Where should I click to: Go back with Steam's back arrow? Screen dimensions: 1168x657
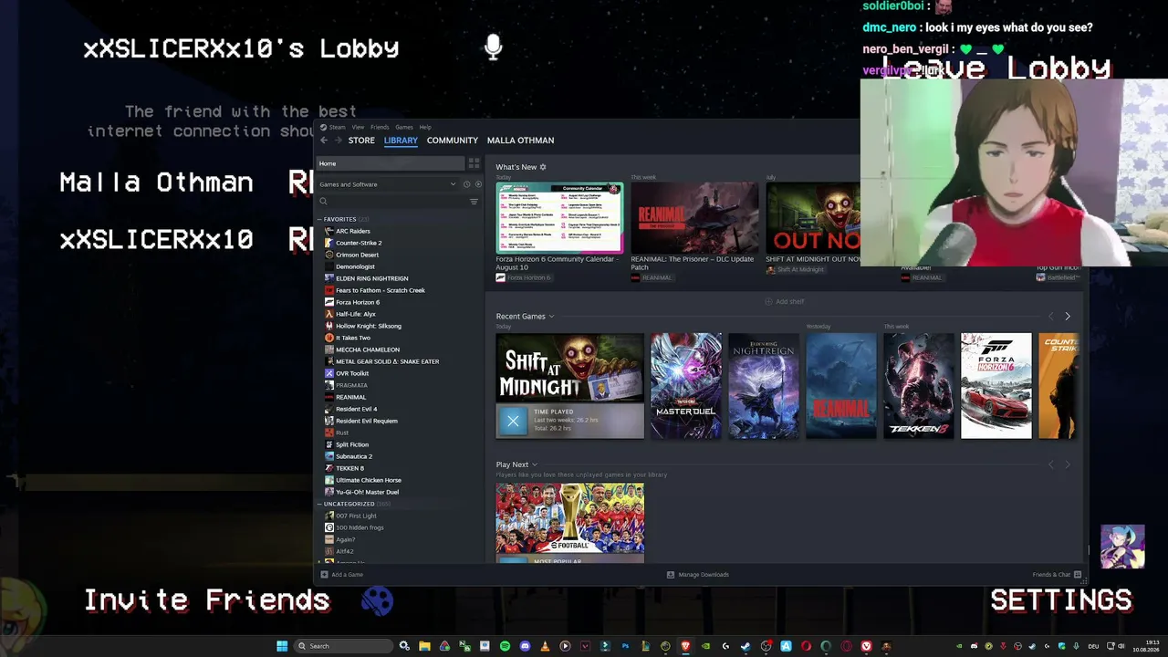[x=324, y=141]
